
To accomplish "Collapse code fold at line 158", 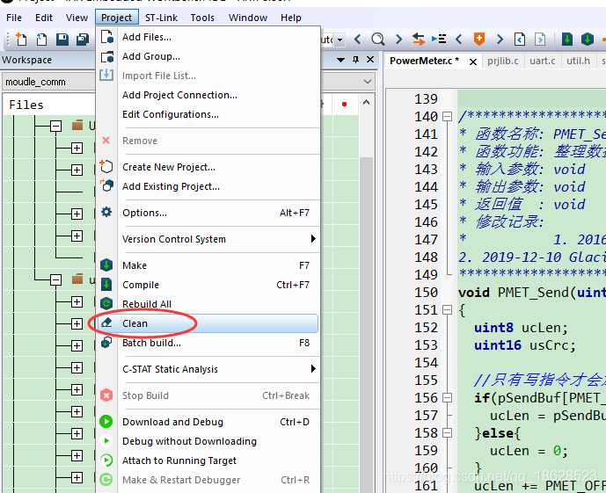I will pyautogui.click(x=447, y=432).
